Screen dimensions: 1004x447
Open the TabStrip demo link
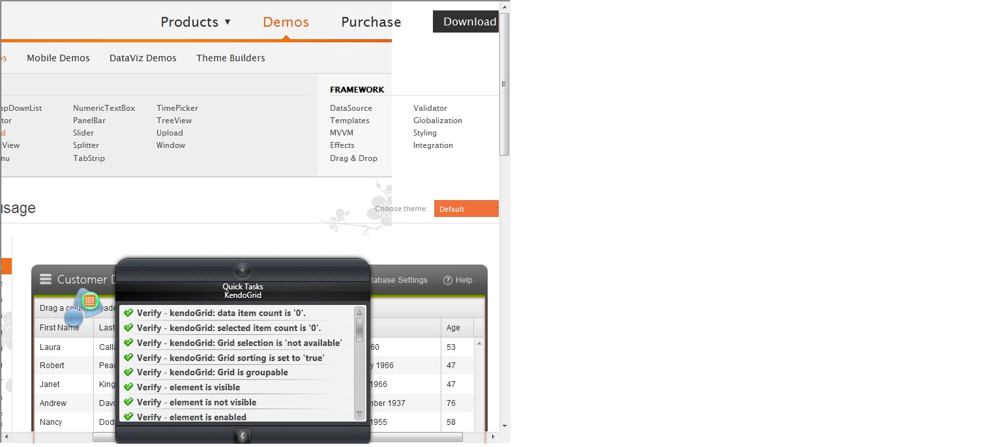click(89, 158)
